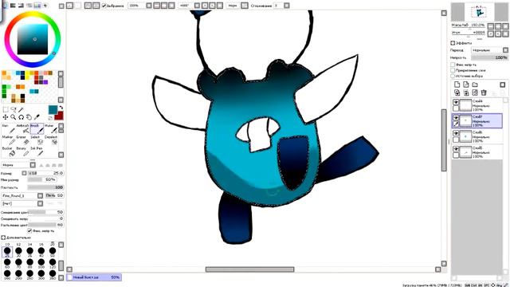The image size is (510, 287).
Task: Toggle the brush size multiplier button
Action: pyautogui.click(x=24, y=173)
